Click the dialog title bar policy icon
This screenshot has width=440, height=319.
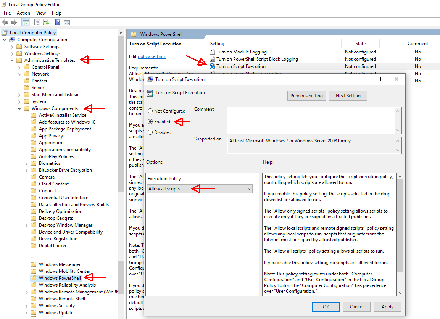point(150,79)
